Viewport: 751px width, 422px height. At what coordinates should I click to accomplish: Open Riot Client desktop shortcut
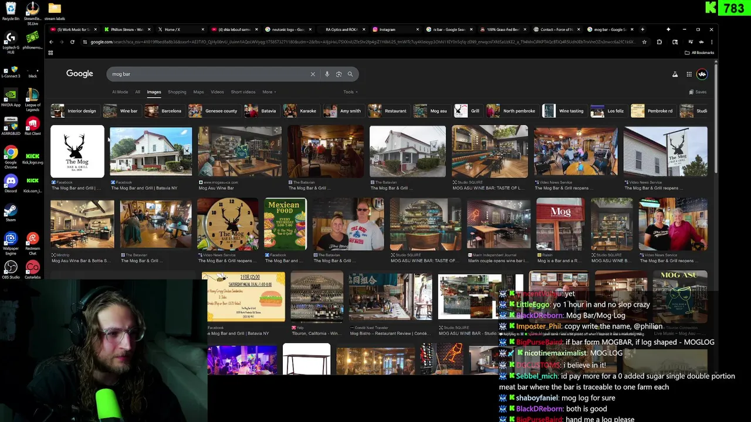click(x=32, y=126)
